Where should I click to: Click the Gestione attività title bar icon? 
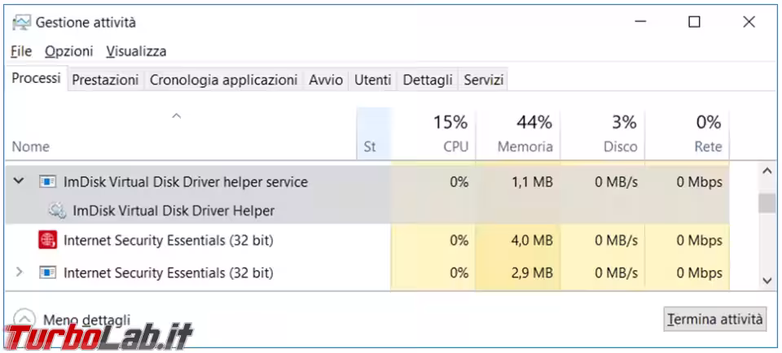[21, 23]
